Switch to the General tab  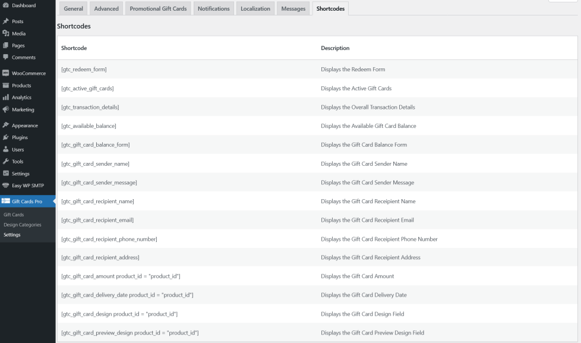point(73,8)
